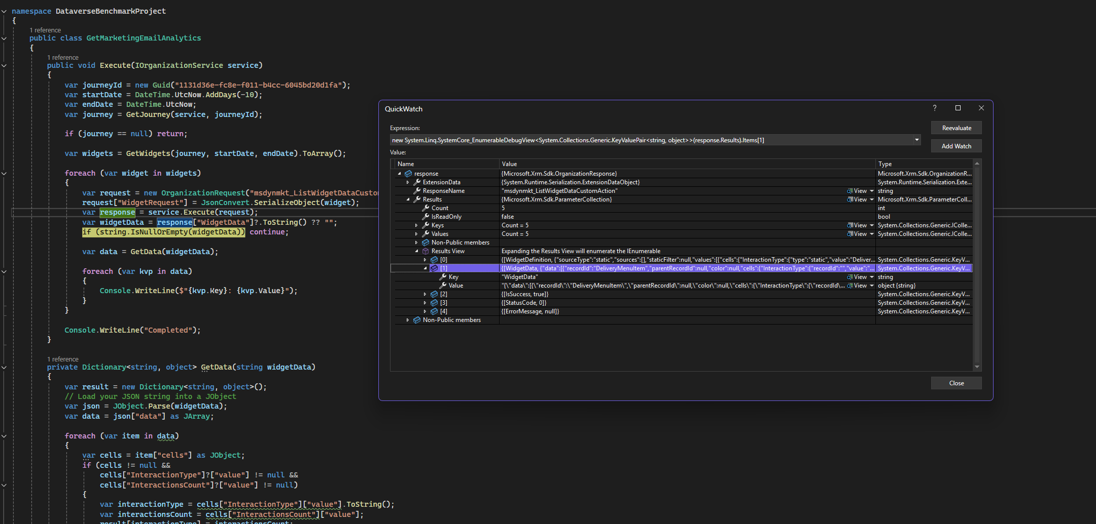Click the [3] item cube icon
1096x524 pixels.
[x=434, y=303]
